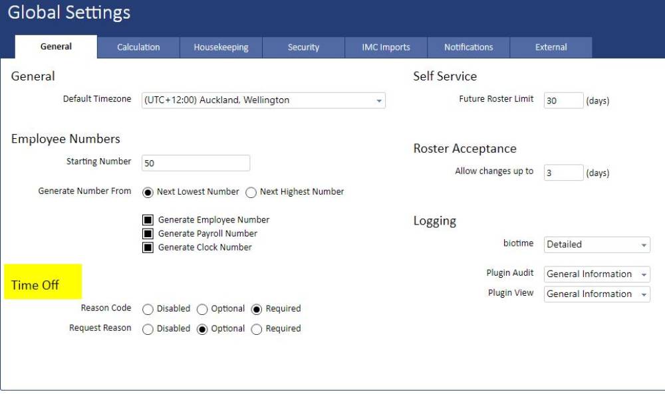Screen dimensions: 665x394
Task: Focus the Future Roster Limit field
Action: pyautogui.click(x=563, y=101)
